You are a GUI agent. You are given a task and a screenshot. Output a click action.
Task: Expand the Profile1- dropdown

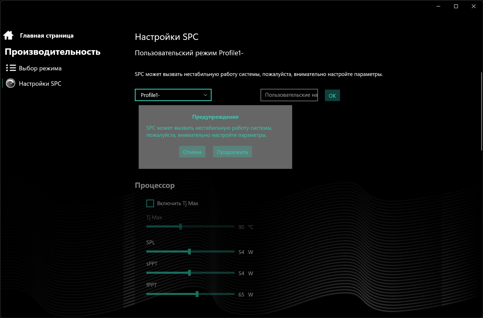pos(173,95)
